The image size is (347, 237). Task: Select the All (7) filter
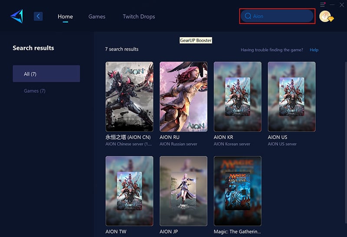tap(46, 74)
